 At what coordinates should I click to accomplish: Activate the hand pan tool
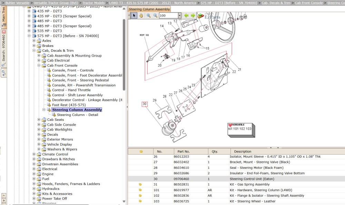click(x=141, y=16)
